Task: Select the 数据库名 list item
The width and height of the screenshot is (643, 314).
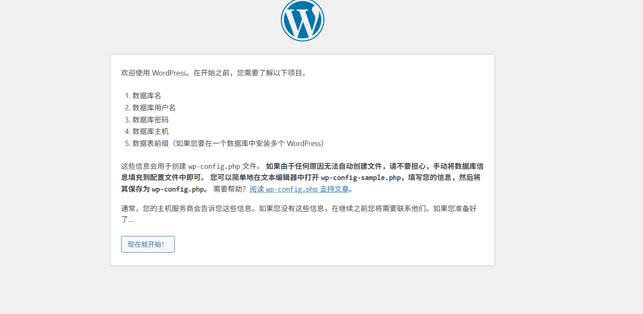Action: 146,96
